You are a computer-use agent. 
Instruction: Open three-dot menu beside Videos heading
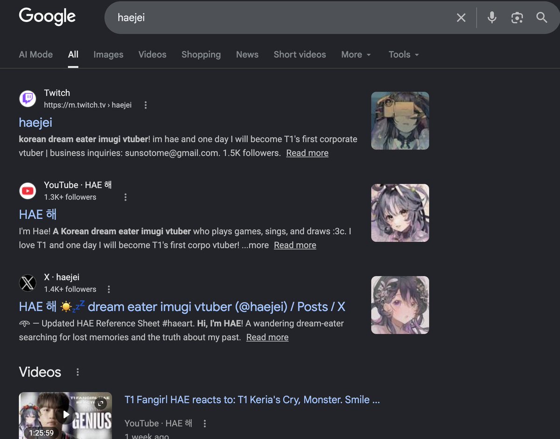(x=77, y=372)
